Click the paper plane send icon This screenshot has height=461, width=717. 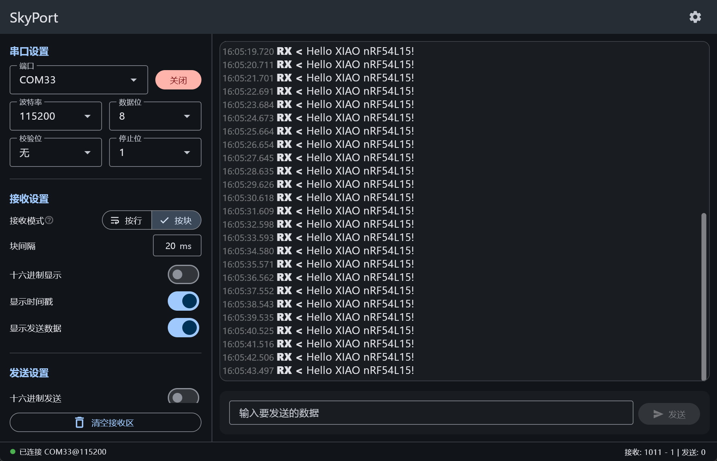658,414
